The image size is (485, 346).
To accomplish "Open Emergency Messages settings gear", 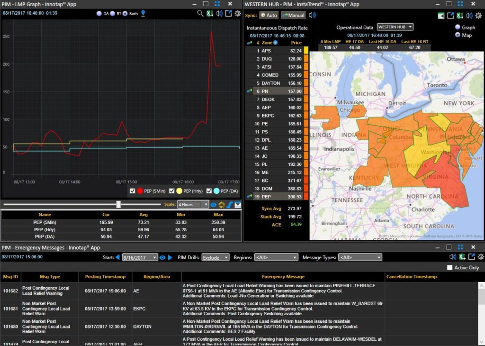I will [481, 256].
